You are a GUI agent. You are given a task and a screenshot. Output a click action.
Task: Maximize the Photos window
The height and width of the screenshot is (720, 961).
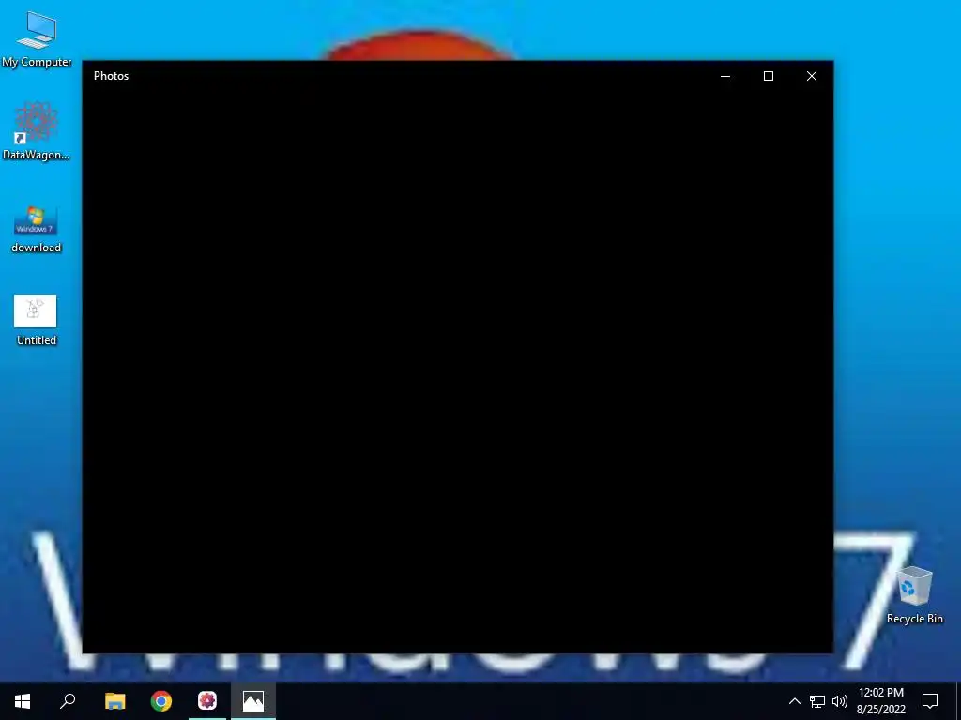[769, 76]
